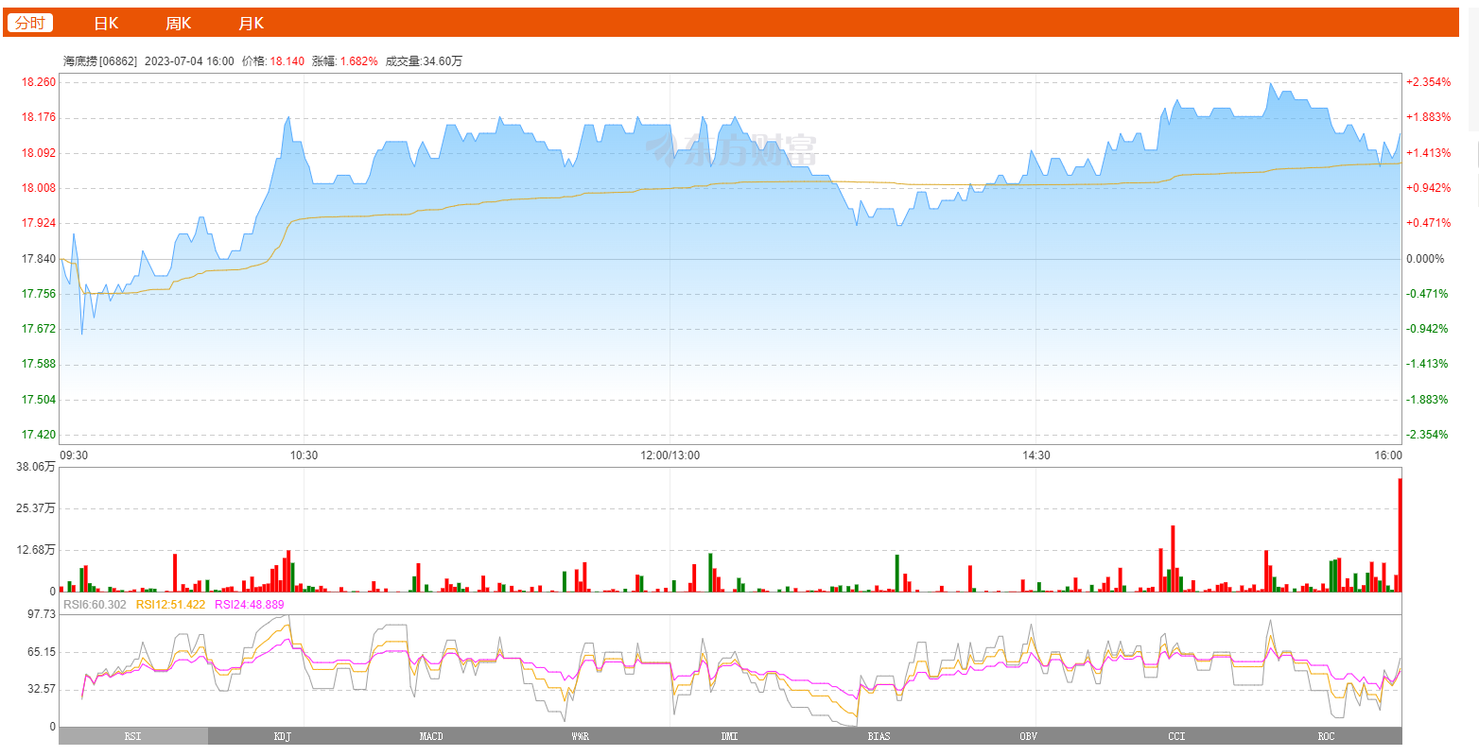Click the 18.008 price axis label
This screenshot has height=756, width=1479.
[39, 188]
